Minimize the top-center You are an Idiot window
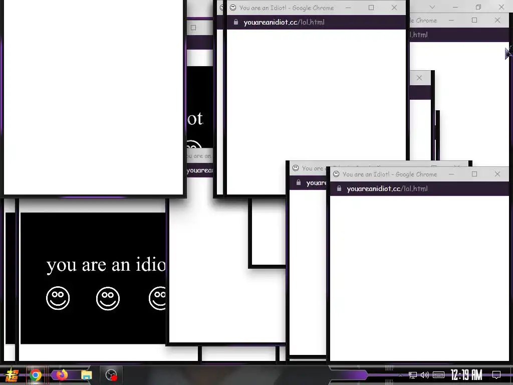The width and height of the screenshot is (513, 385). [x=348, y=8]
